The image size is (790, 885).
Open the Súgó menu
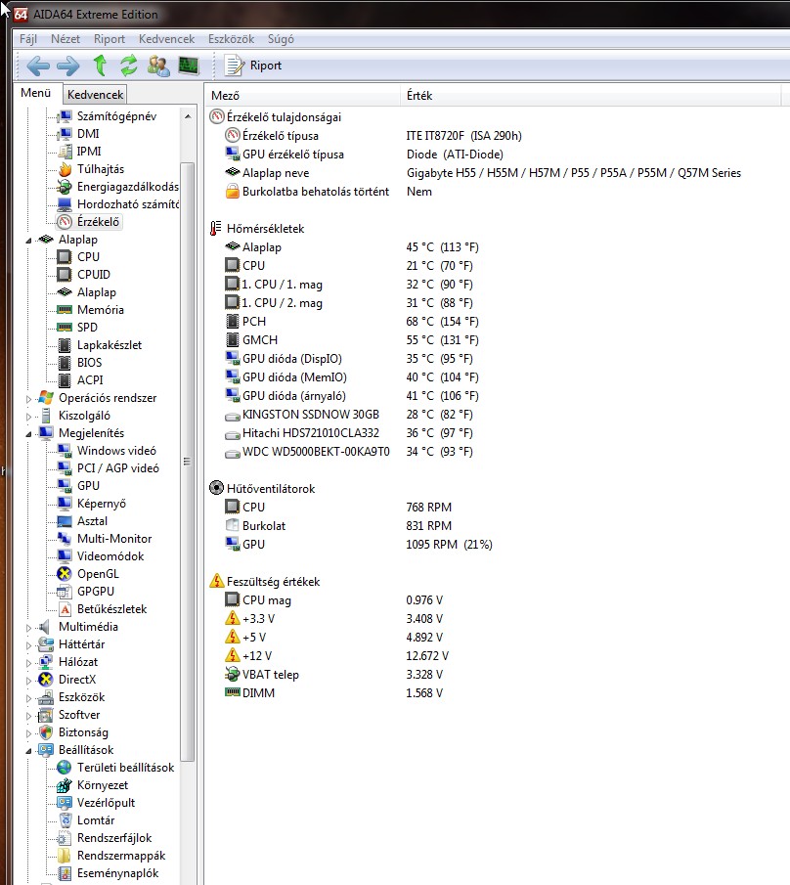pos(281,39)
